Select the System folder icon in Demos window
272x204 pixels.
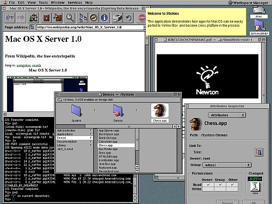(76, 110)
